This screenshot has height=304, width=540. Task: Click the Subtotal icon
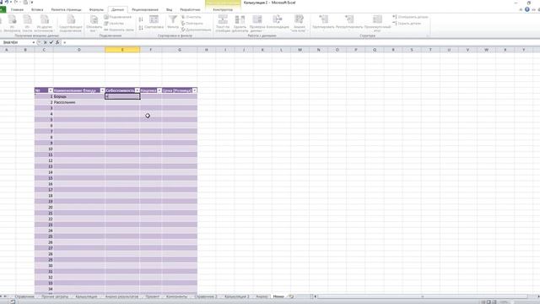coord(377,23)
